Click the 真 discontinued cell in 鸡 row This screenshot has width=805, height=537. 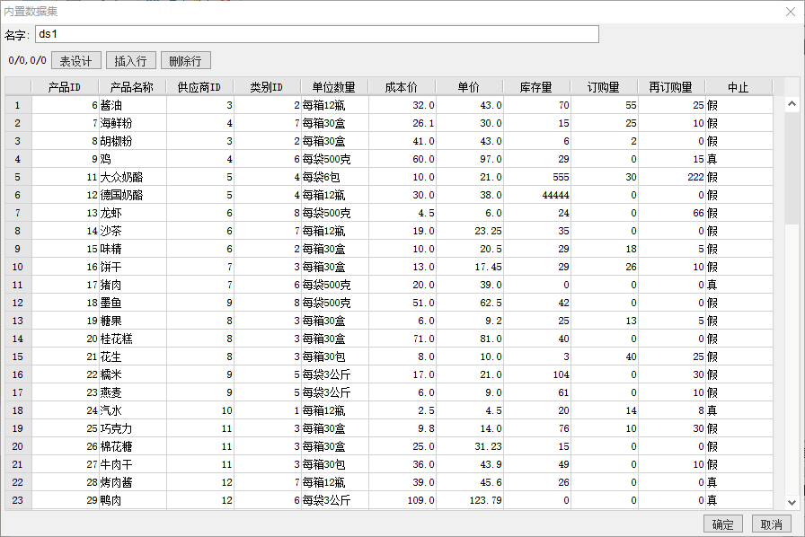[x=739, y=159]
